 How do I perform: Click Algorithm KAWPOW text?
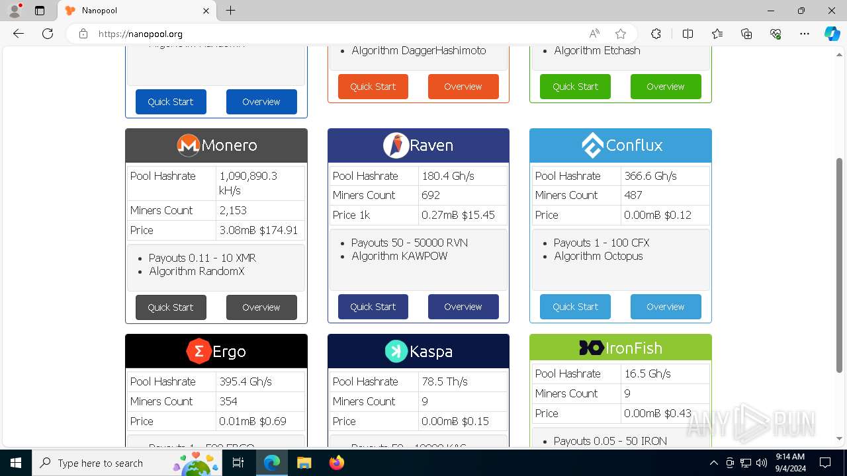pyautogui.click(x=399, y=256)
